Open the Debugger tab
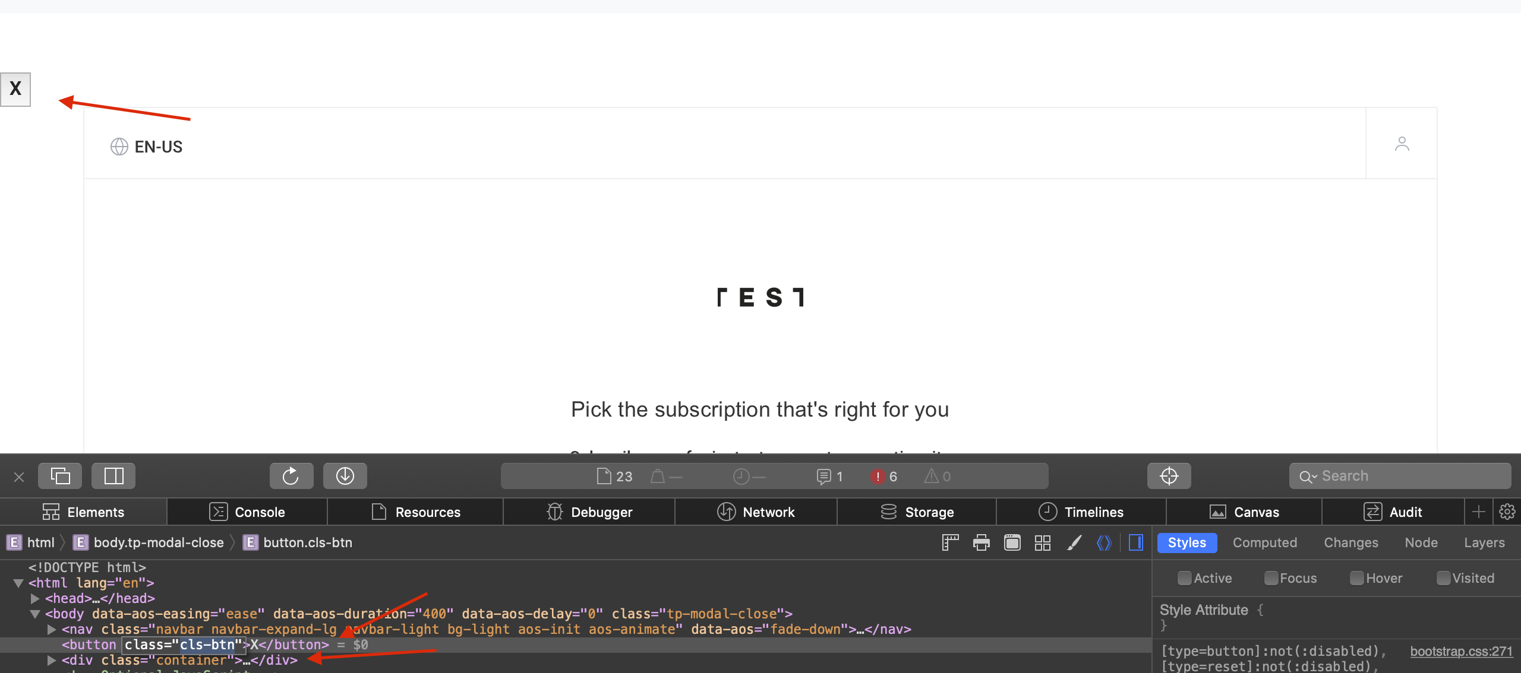 589,512
